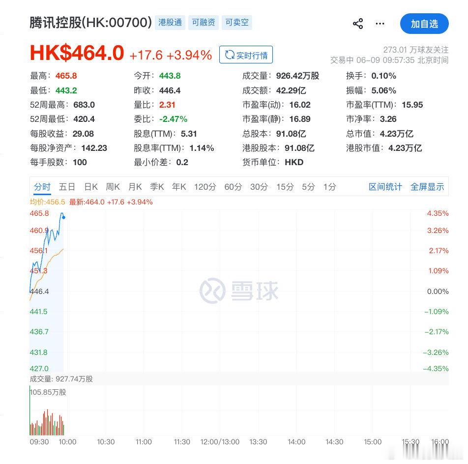Click the 昨收 value 446.4
This screenshot has width=468, height=464.
(x=170, y=90)
